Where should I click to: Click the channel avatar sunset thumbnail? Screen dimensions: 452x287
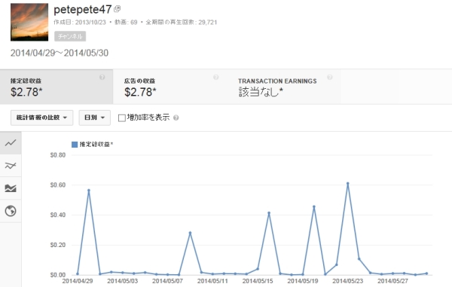29,22
